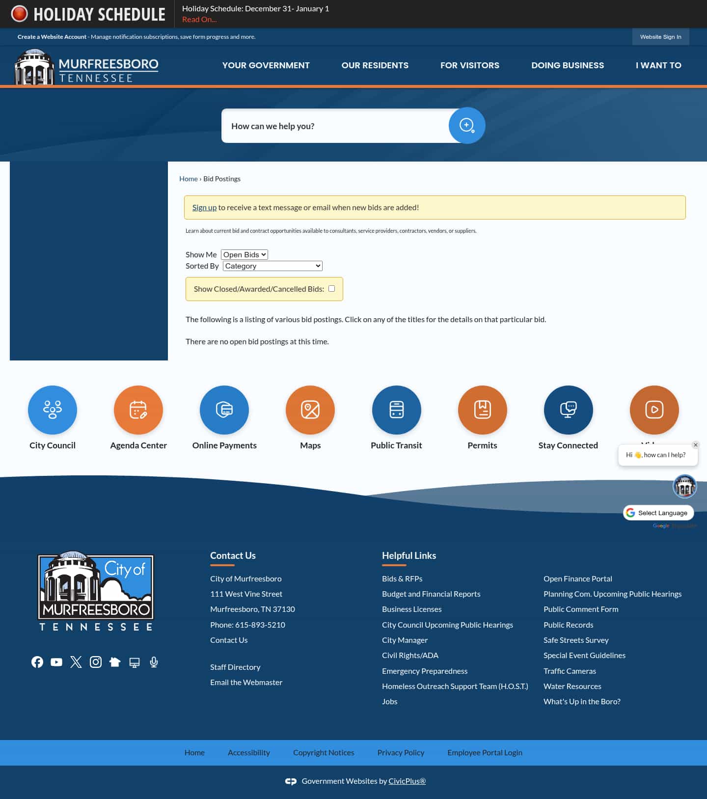
Task: Open Public Records link
Action: 569,625
